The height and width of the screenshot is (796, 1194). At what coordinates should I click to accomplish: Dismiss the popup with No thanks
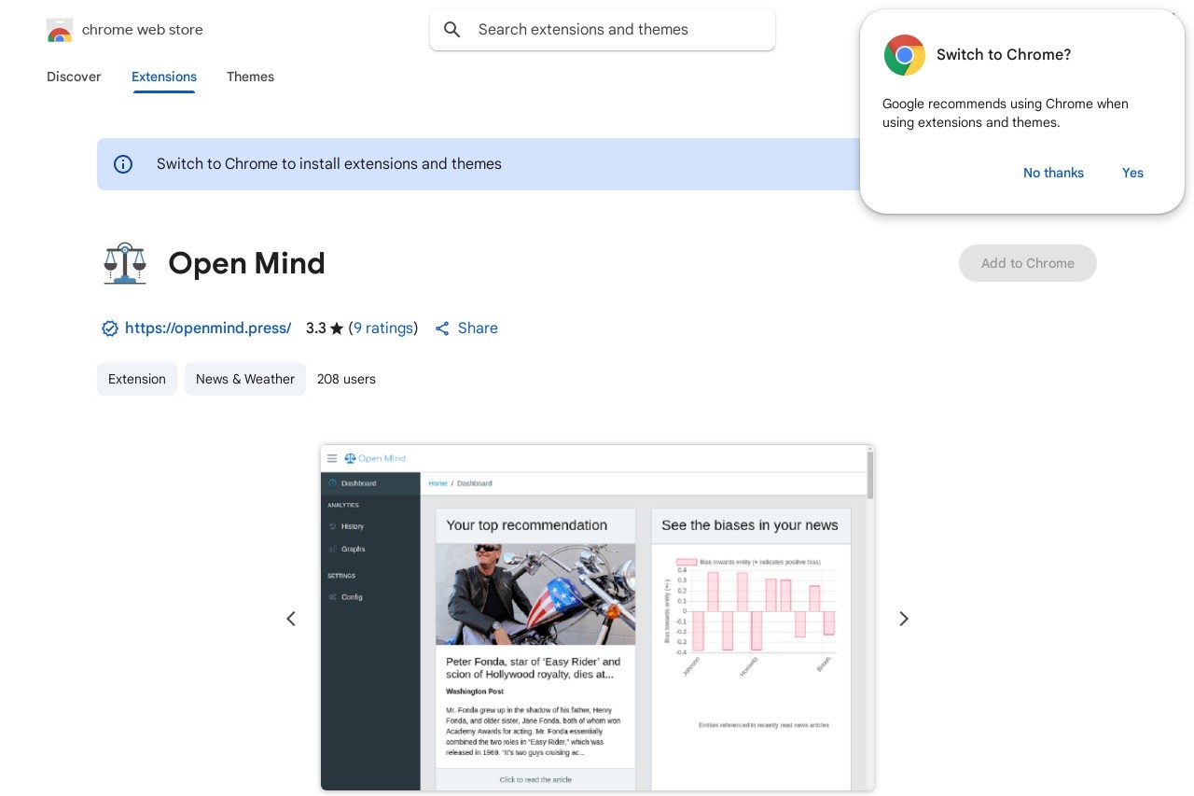tap(1053, 173)
